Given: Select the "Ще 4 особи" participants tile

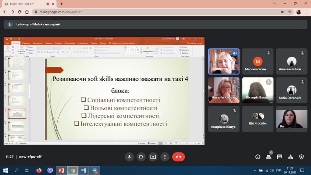Looking at the screenshot, I should pyautogui.click(x=258, y=119).
